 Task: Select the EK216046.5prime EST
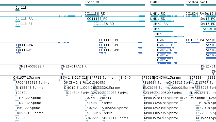[x=85, y=116]
